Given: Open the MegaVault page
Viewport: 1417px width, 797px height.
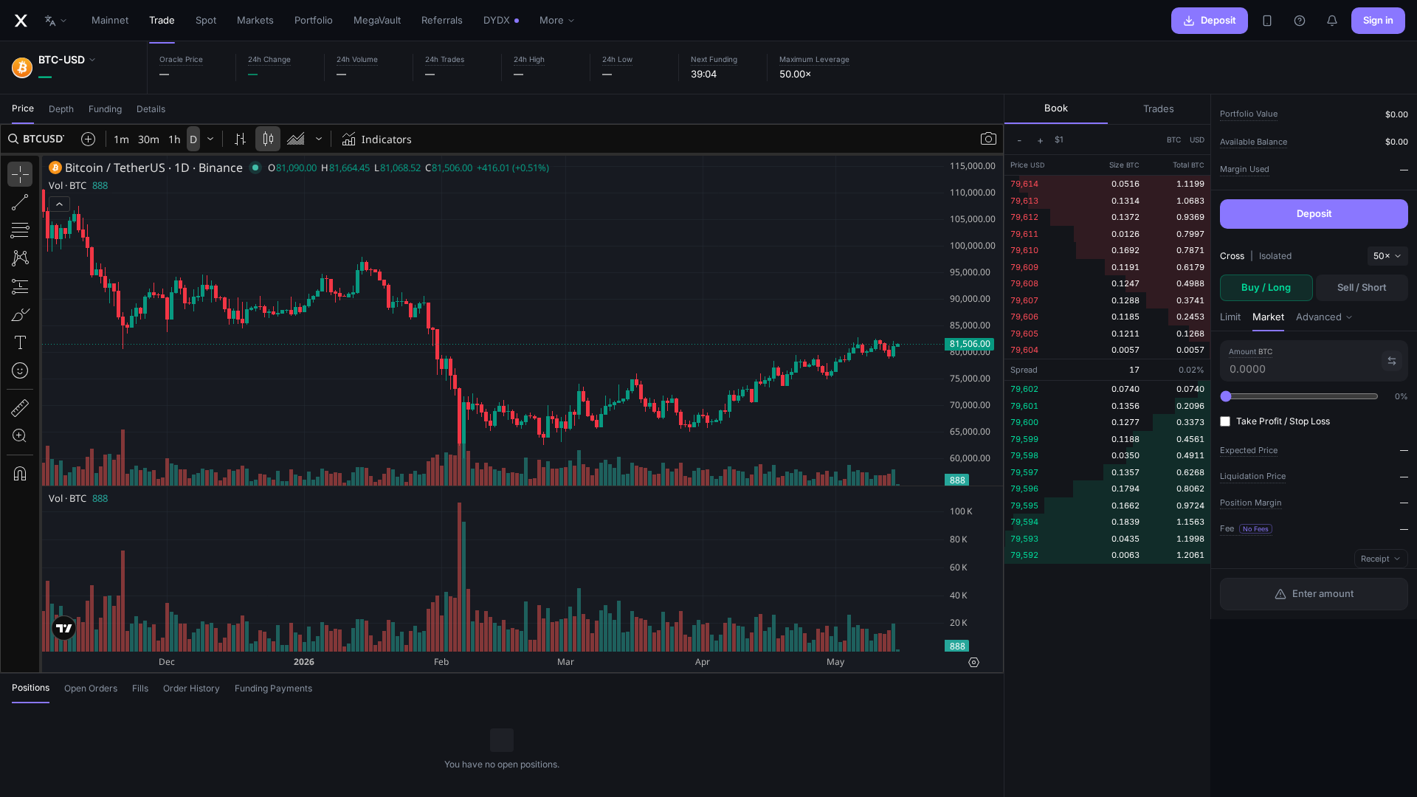Looking at the screenshot, I should pos(377,21).
